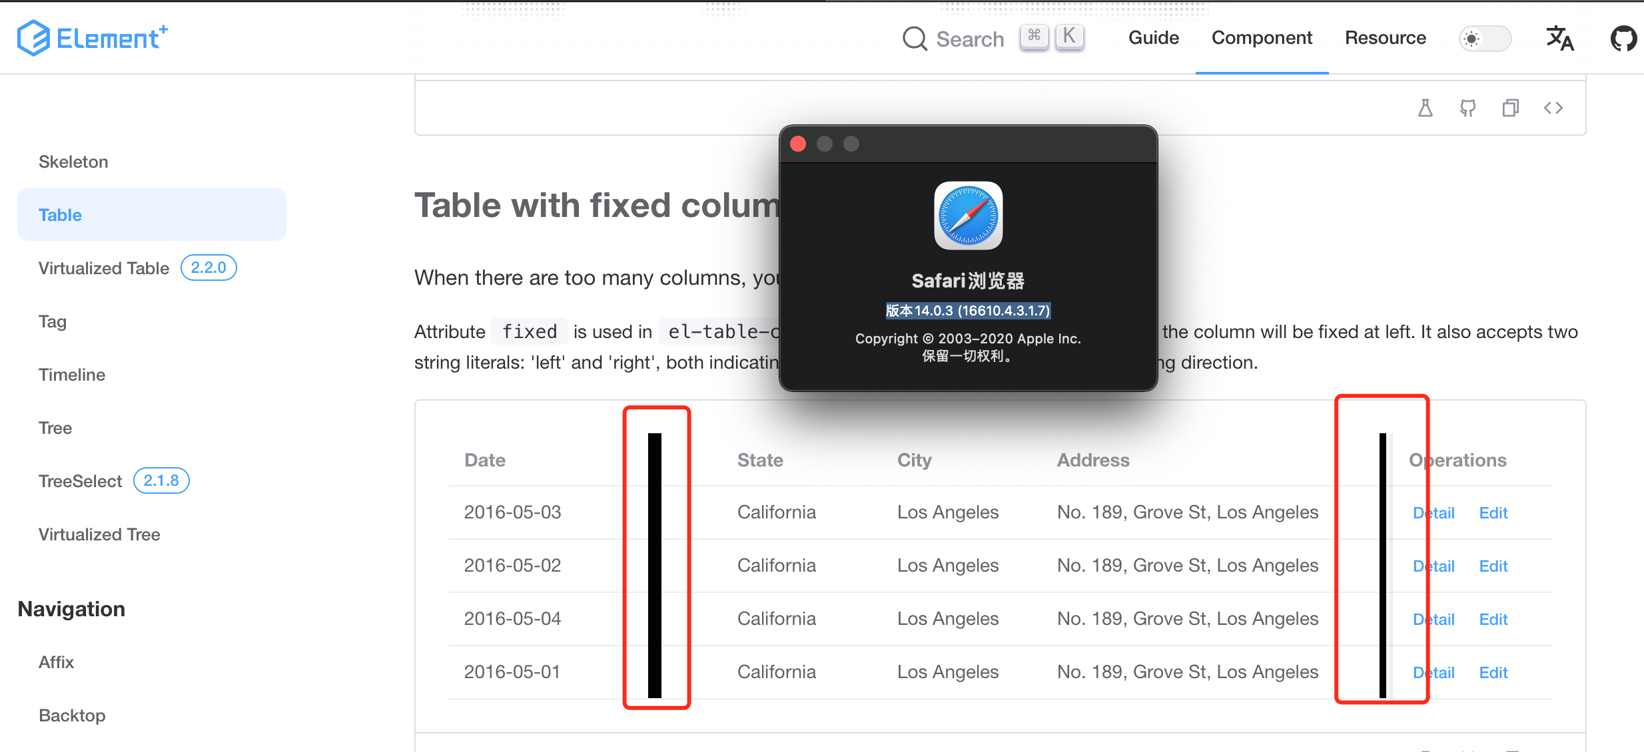Image resolution: width=1644 pixels, height=752 pixels.
Task: Show source code with angle brackets icon
Action: 1553,108
